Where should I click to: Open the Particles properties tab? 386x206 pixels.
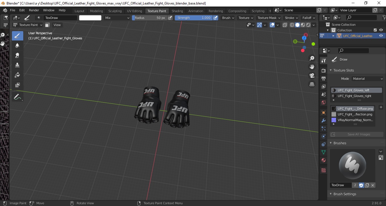(323, 128)
